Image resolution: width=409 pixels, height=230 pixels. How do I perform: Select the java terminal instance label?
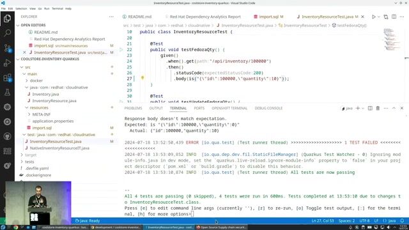coord(347,108)
